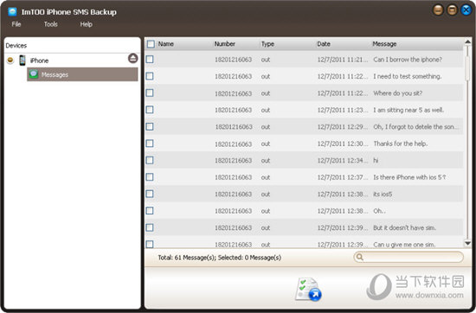Click the '12/7/2011 12:37' date cell
This screenshot has width=476, height=313.
pos(343,177)
